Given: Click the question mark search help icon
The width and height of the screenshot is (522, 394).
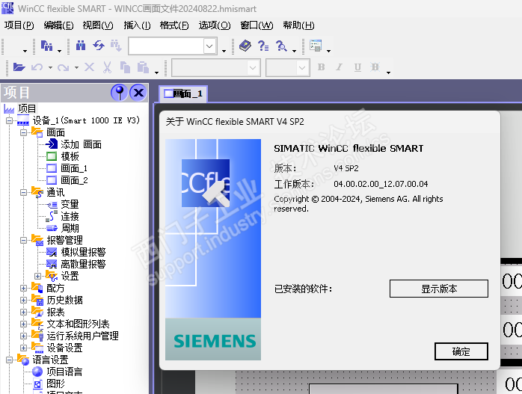Looking at the screenshot, I should point(281,46).
